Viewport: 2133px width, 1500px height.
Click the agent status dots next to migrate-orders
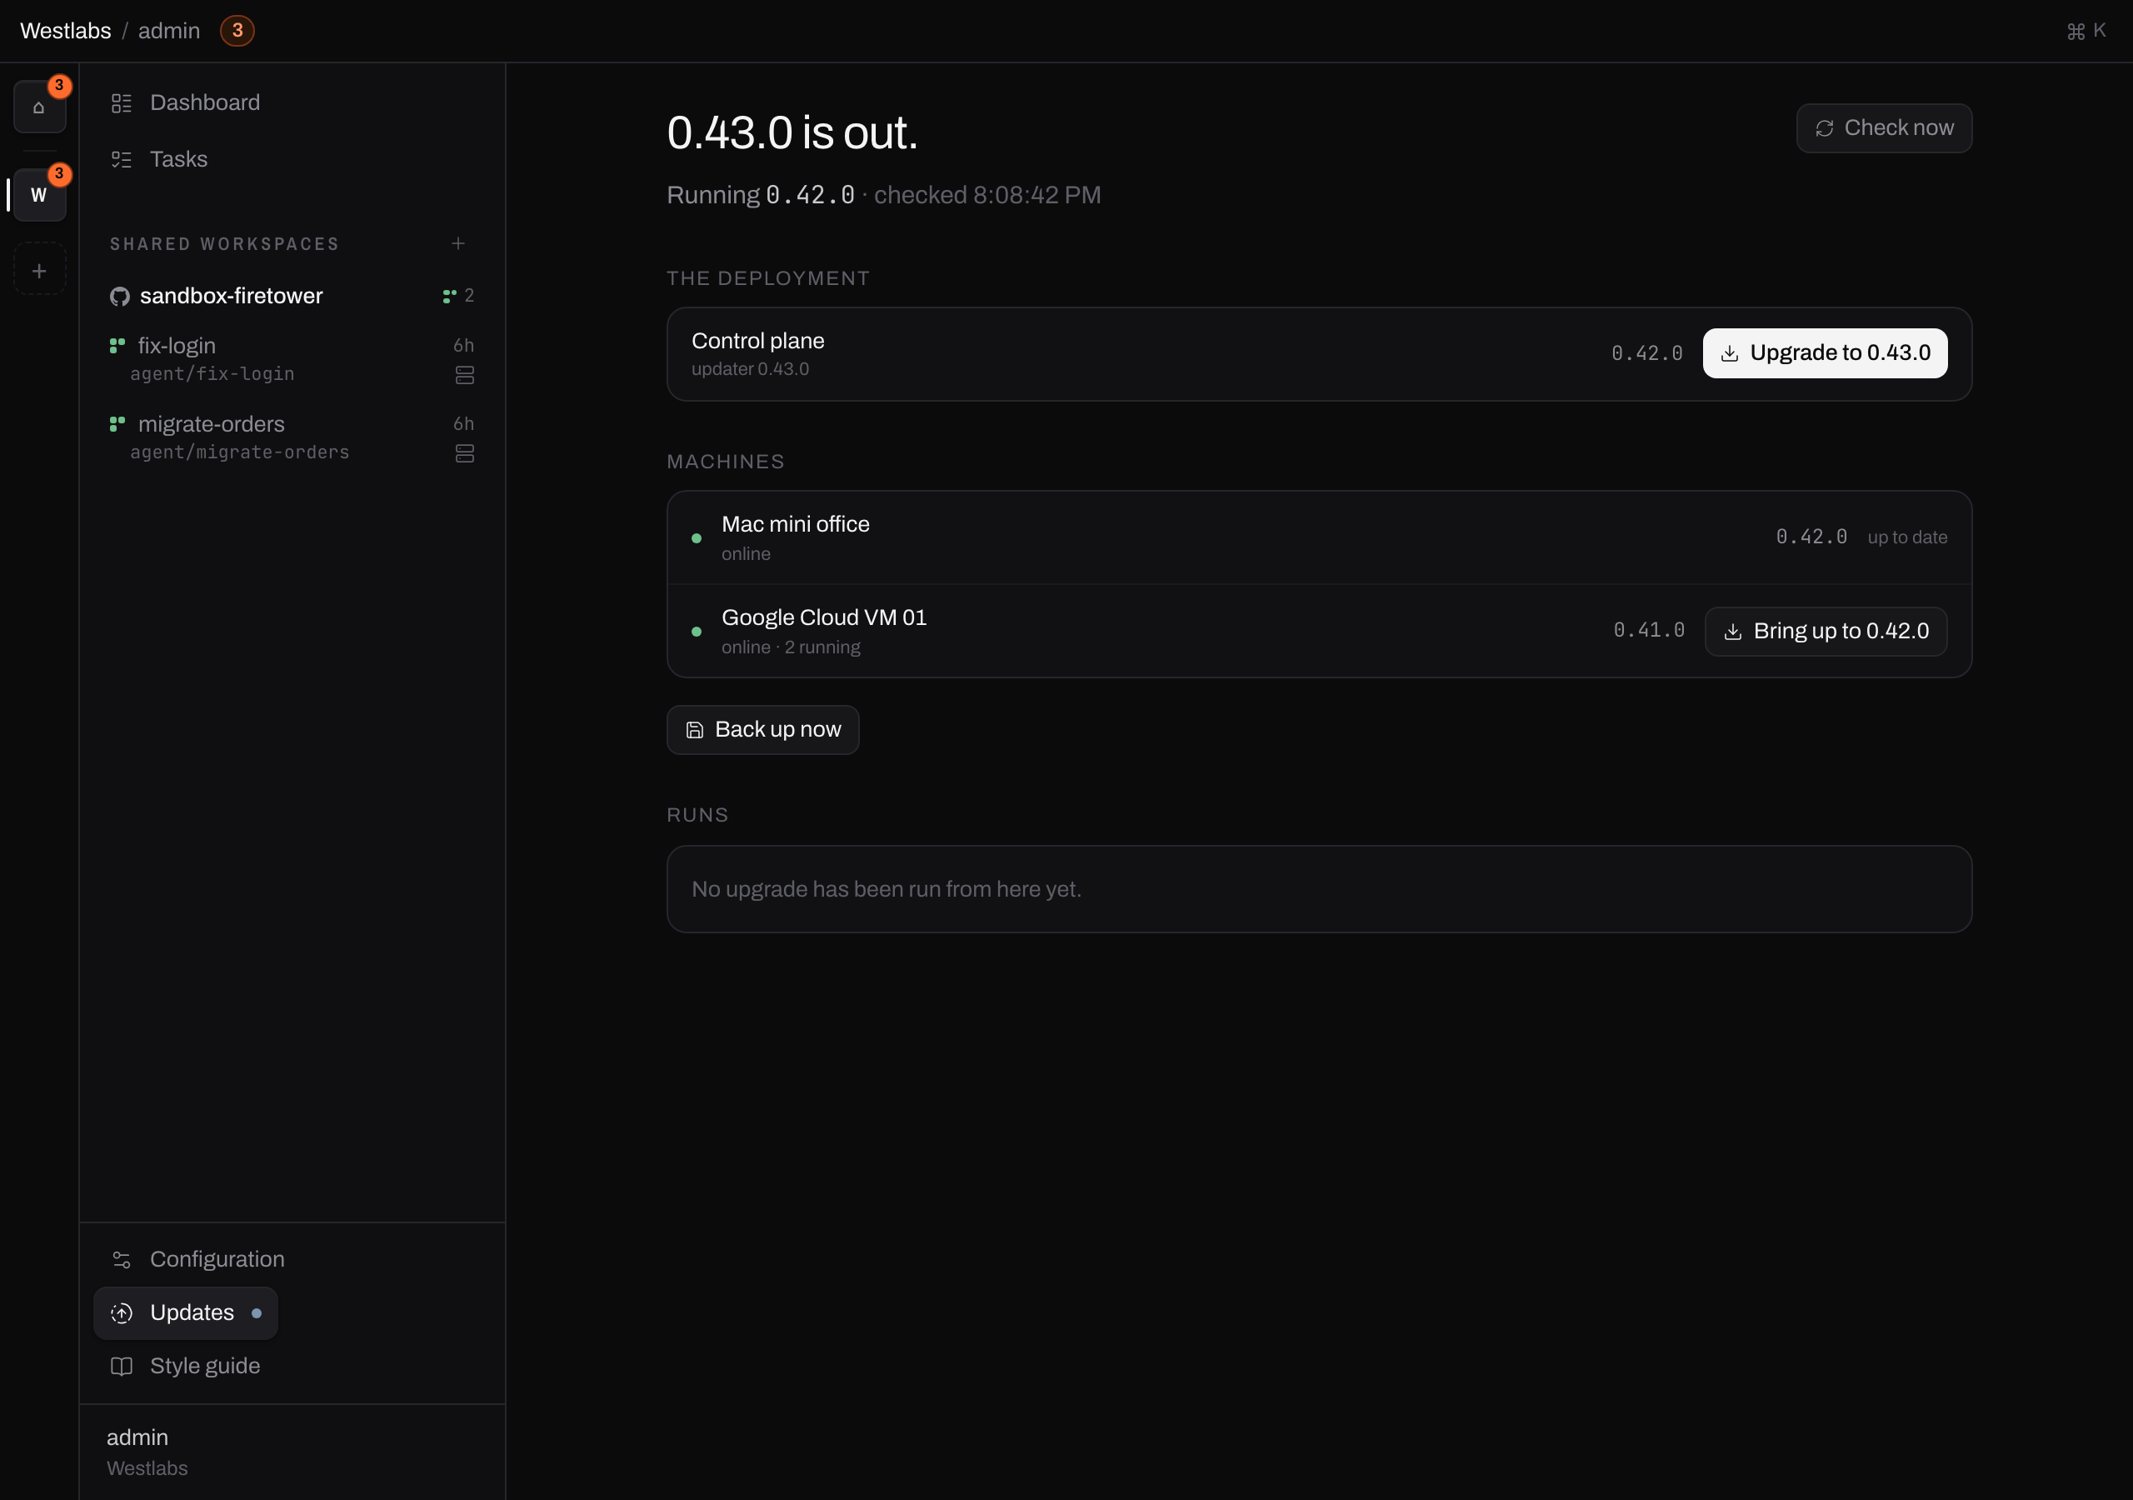point(117,424)
